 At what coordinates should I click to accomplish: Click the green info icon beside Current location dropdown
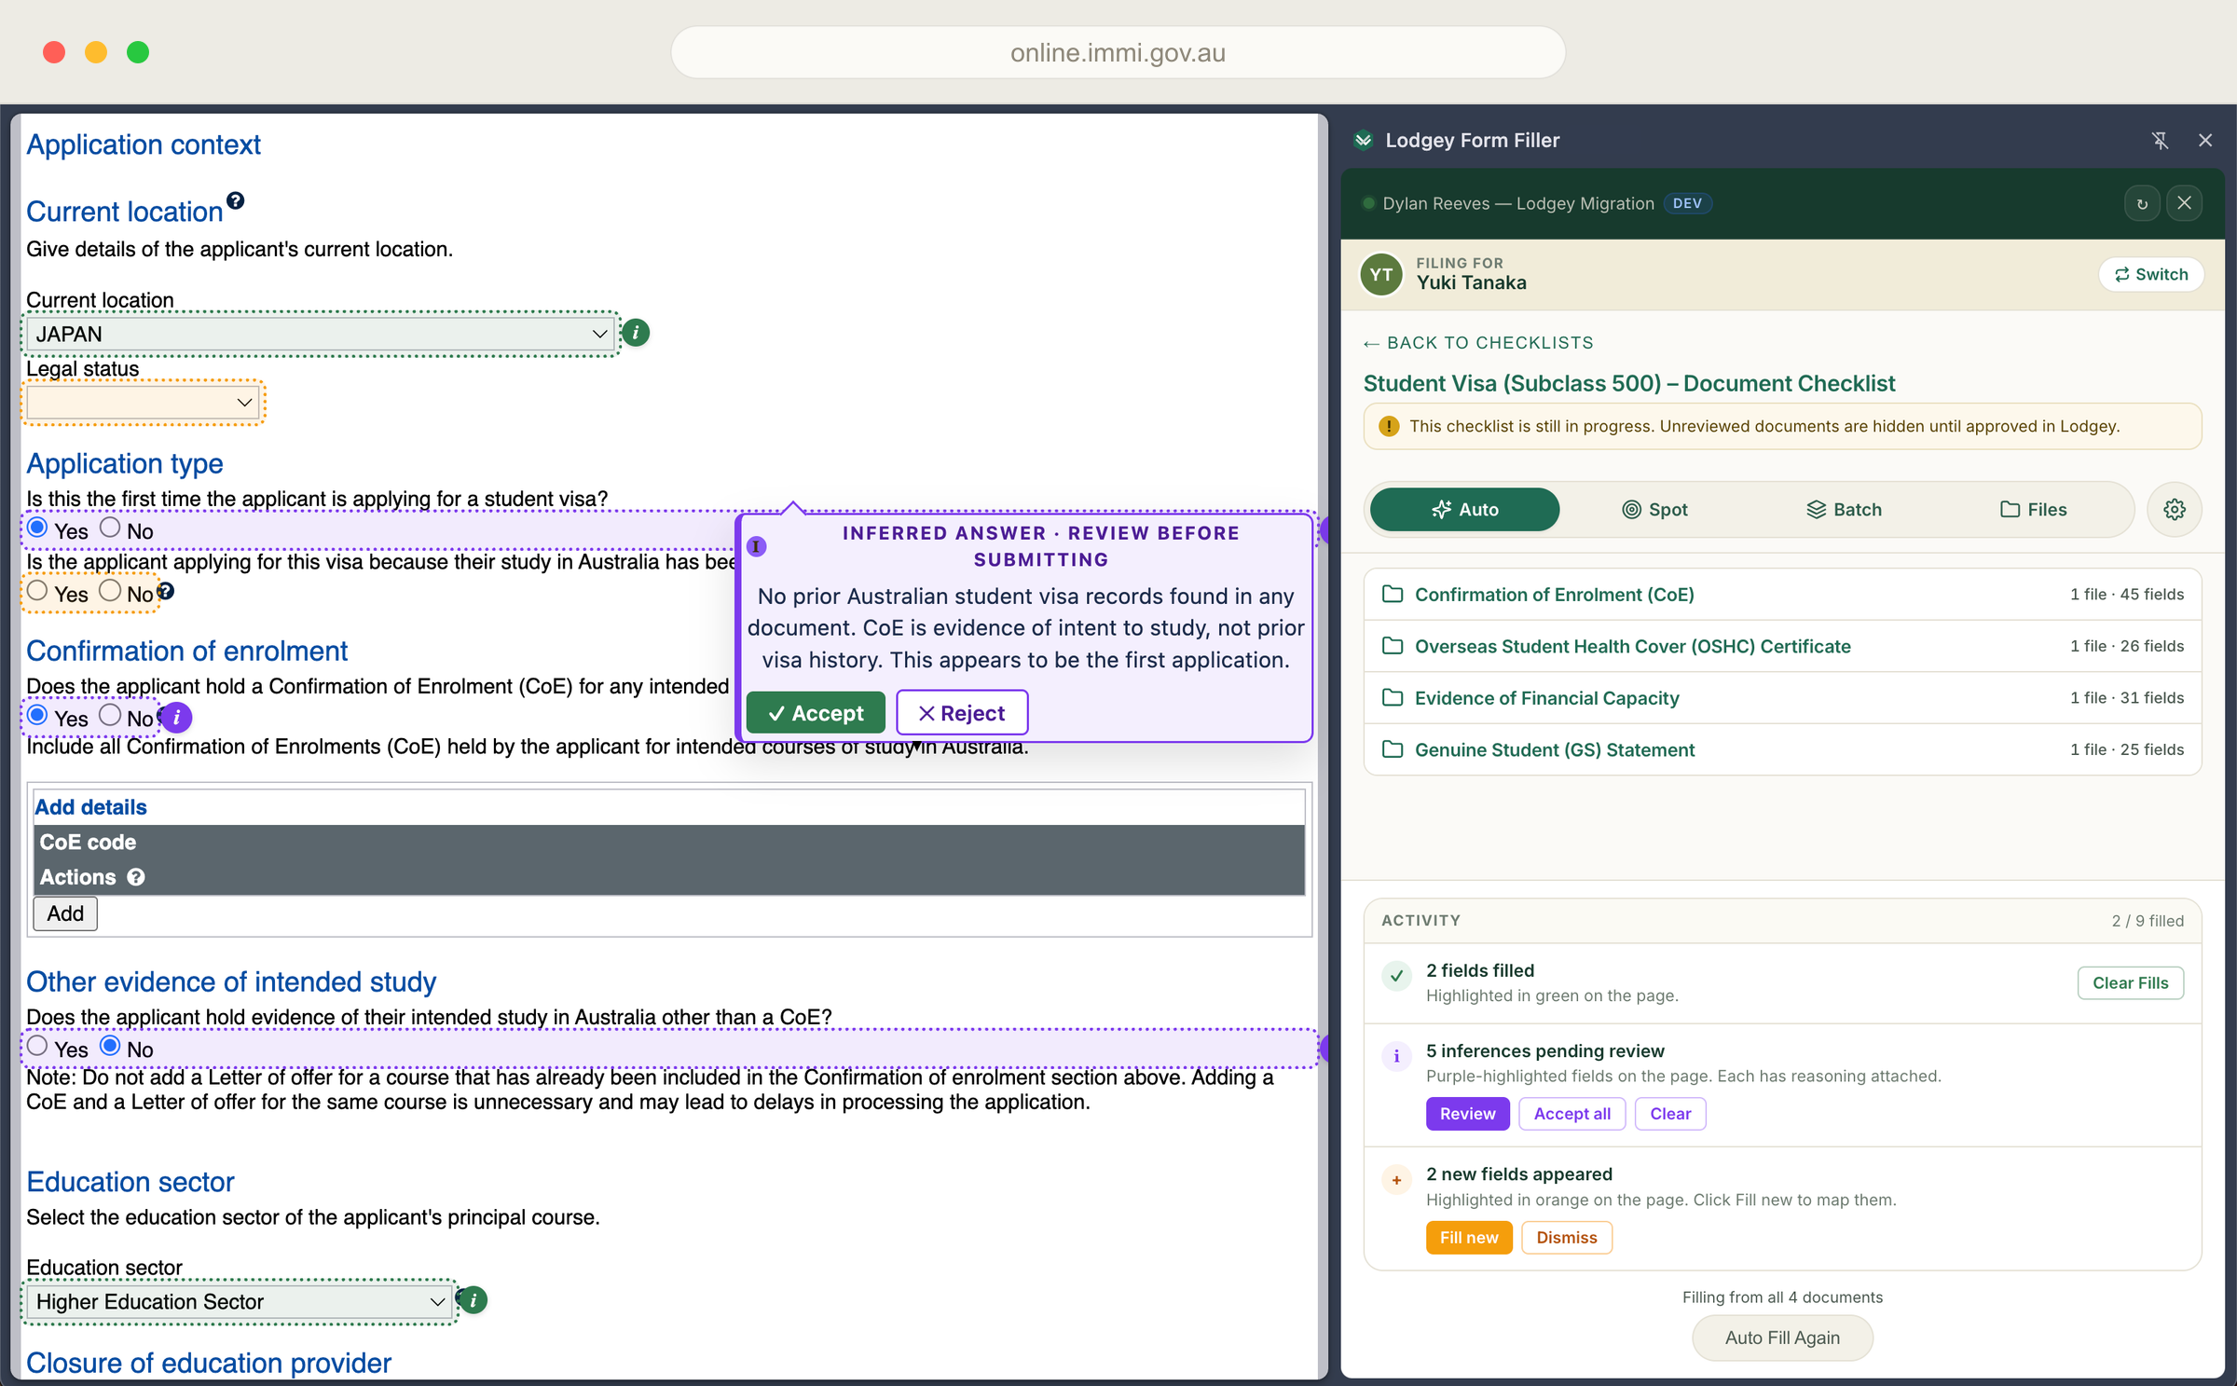[636, 333]
